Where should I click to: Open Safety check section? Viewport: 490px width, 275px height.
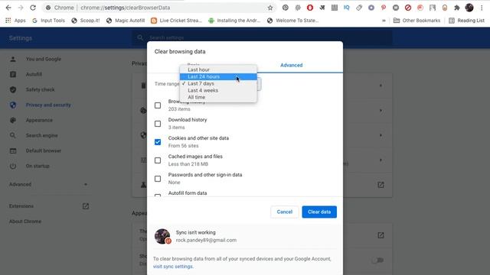point(40,89)
